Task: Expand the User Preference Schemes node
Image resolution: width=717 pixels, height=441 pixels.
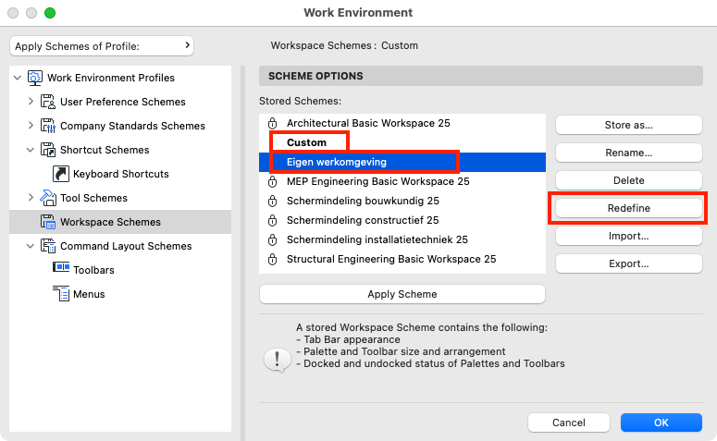Action: click(x=31, y=102)
